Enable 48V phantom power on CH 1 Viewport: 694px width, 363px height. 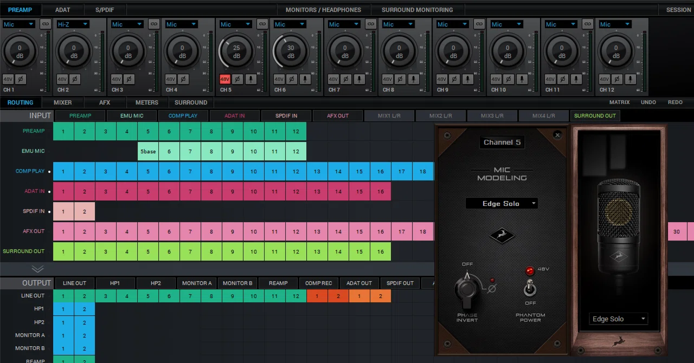[8, 79]
